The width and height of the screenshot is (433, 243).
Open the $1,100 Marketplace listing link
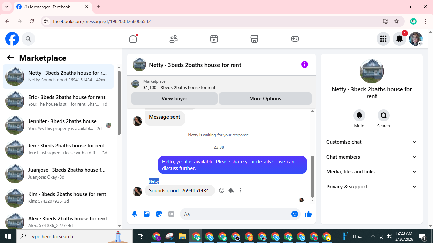(x=179, y=87)
